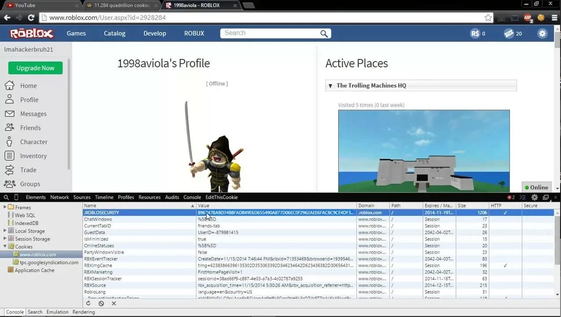The image size is (561, 317).
Task: Expand the Local Storage tree node
Action: pyautogui.click(x=5, y=231)
